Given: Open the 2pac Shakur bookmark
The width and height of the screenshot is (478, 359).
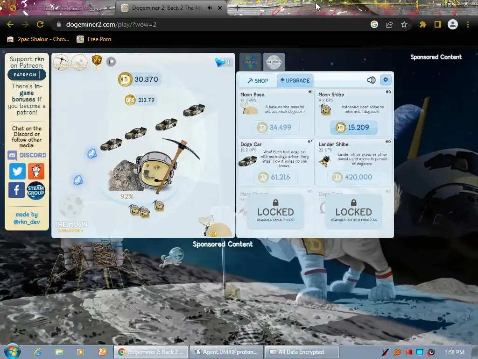Looking at the screenshot, I should point(38,39).
